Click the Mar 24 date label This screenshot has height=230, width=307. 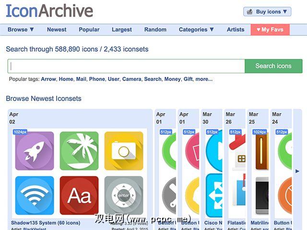coord(276,118)
